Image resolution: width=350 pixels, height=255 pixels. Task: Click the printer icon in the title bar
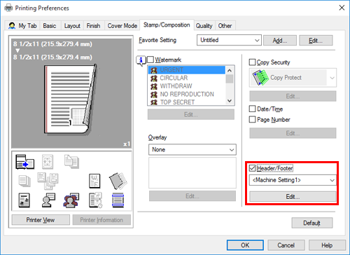(8, 8)
